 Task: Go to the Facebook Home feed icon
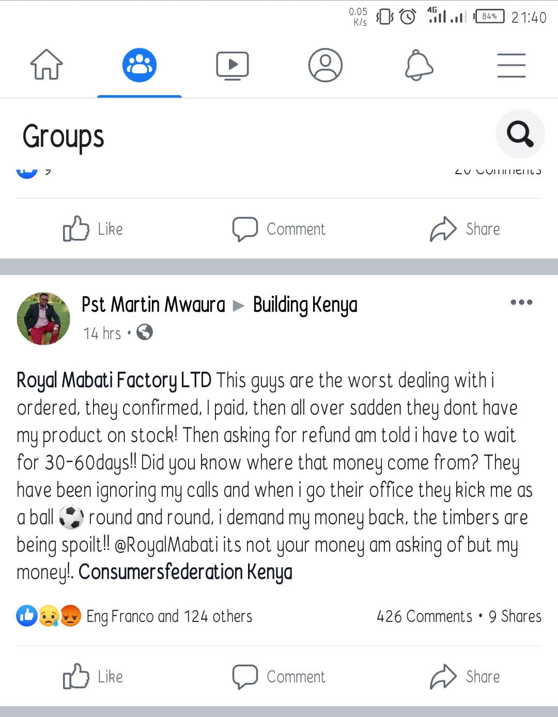tap(47, 65)
